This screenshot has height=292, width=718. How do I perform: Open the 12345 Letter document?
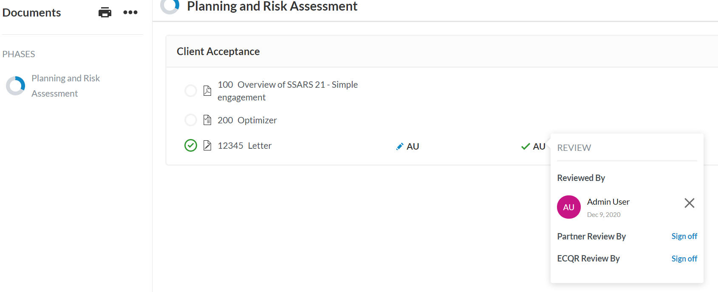[244, 146]
